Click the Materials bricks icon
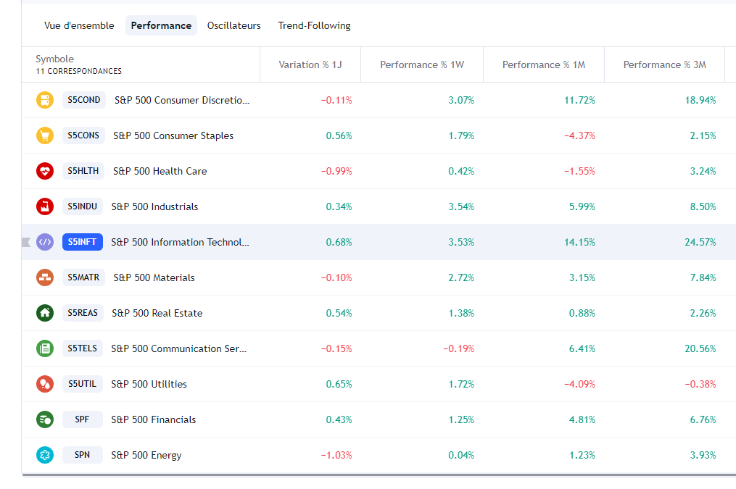Image resolution: width=736 pixels, height=489 pixels. tap(45, 277)
